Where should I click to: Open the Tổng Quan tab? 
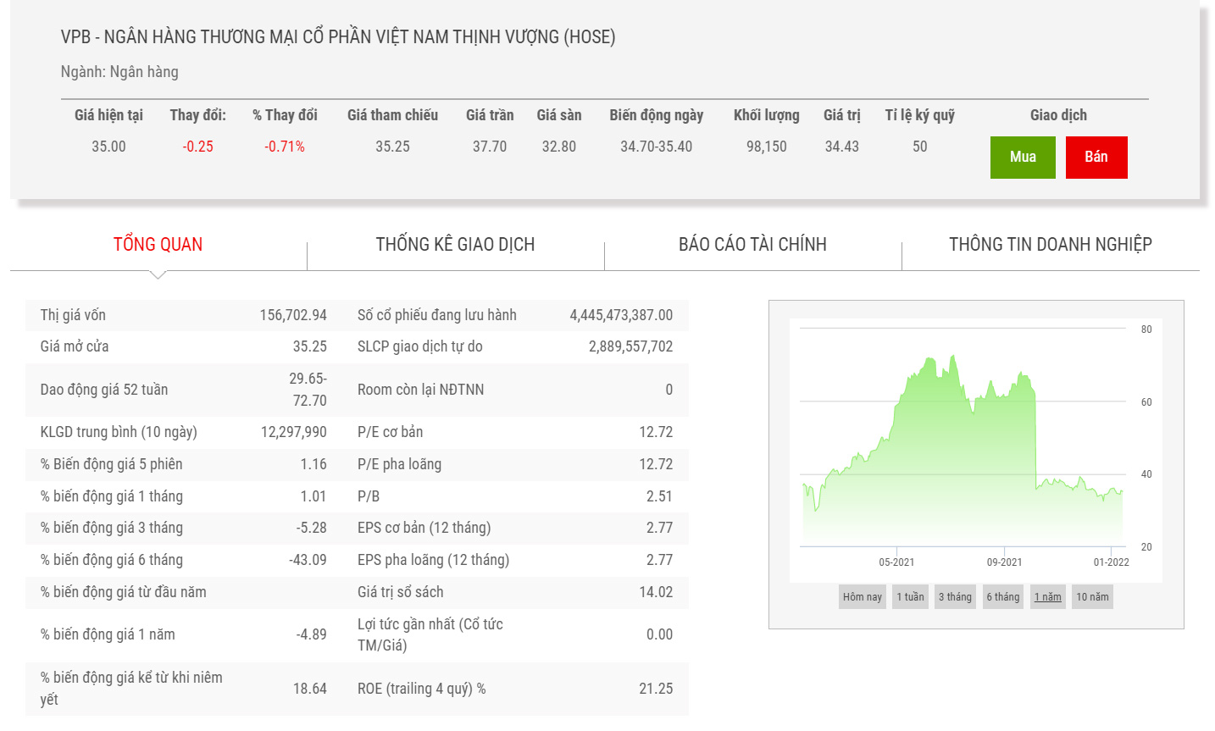pos(158,245)
